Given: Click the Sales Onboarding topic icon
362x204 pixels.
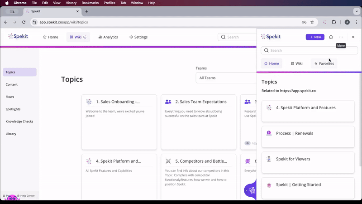Looking at the screenshot, I should click(89, 102).
